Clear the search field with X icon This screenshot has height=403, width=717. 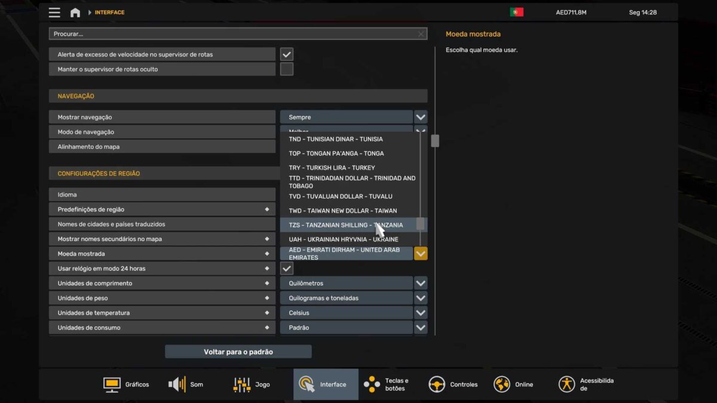(421, 34)
